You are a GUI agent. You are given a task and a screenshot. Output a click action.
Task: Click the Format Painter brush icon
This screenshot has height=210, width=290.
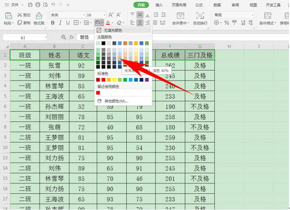(39, 16)
